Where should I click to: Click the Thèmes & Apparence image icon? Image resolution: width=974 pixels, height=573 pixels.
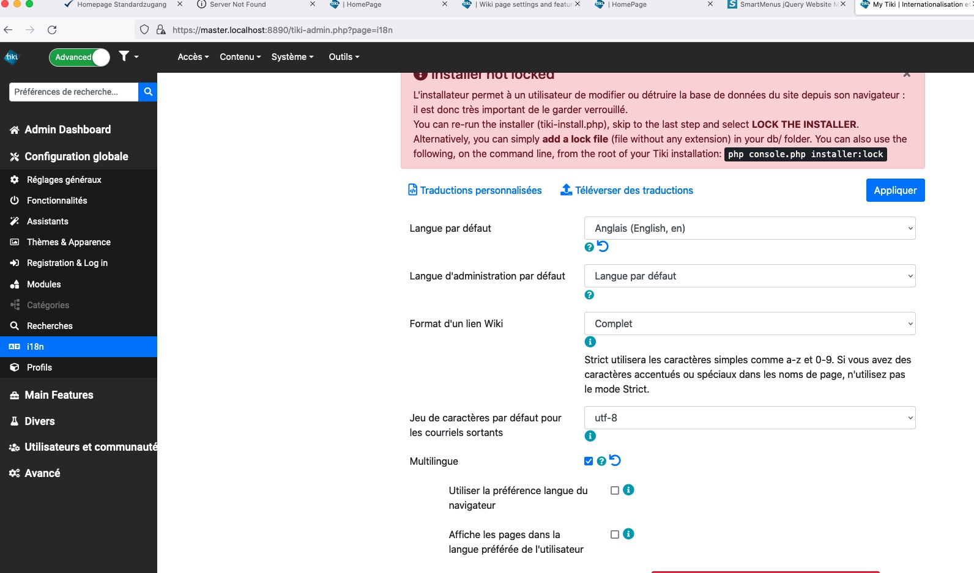(x=15, y=242)
